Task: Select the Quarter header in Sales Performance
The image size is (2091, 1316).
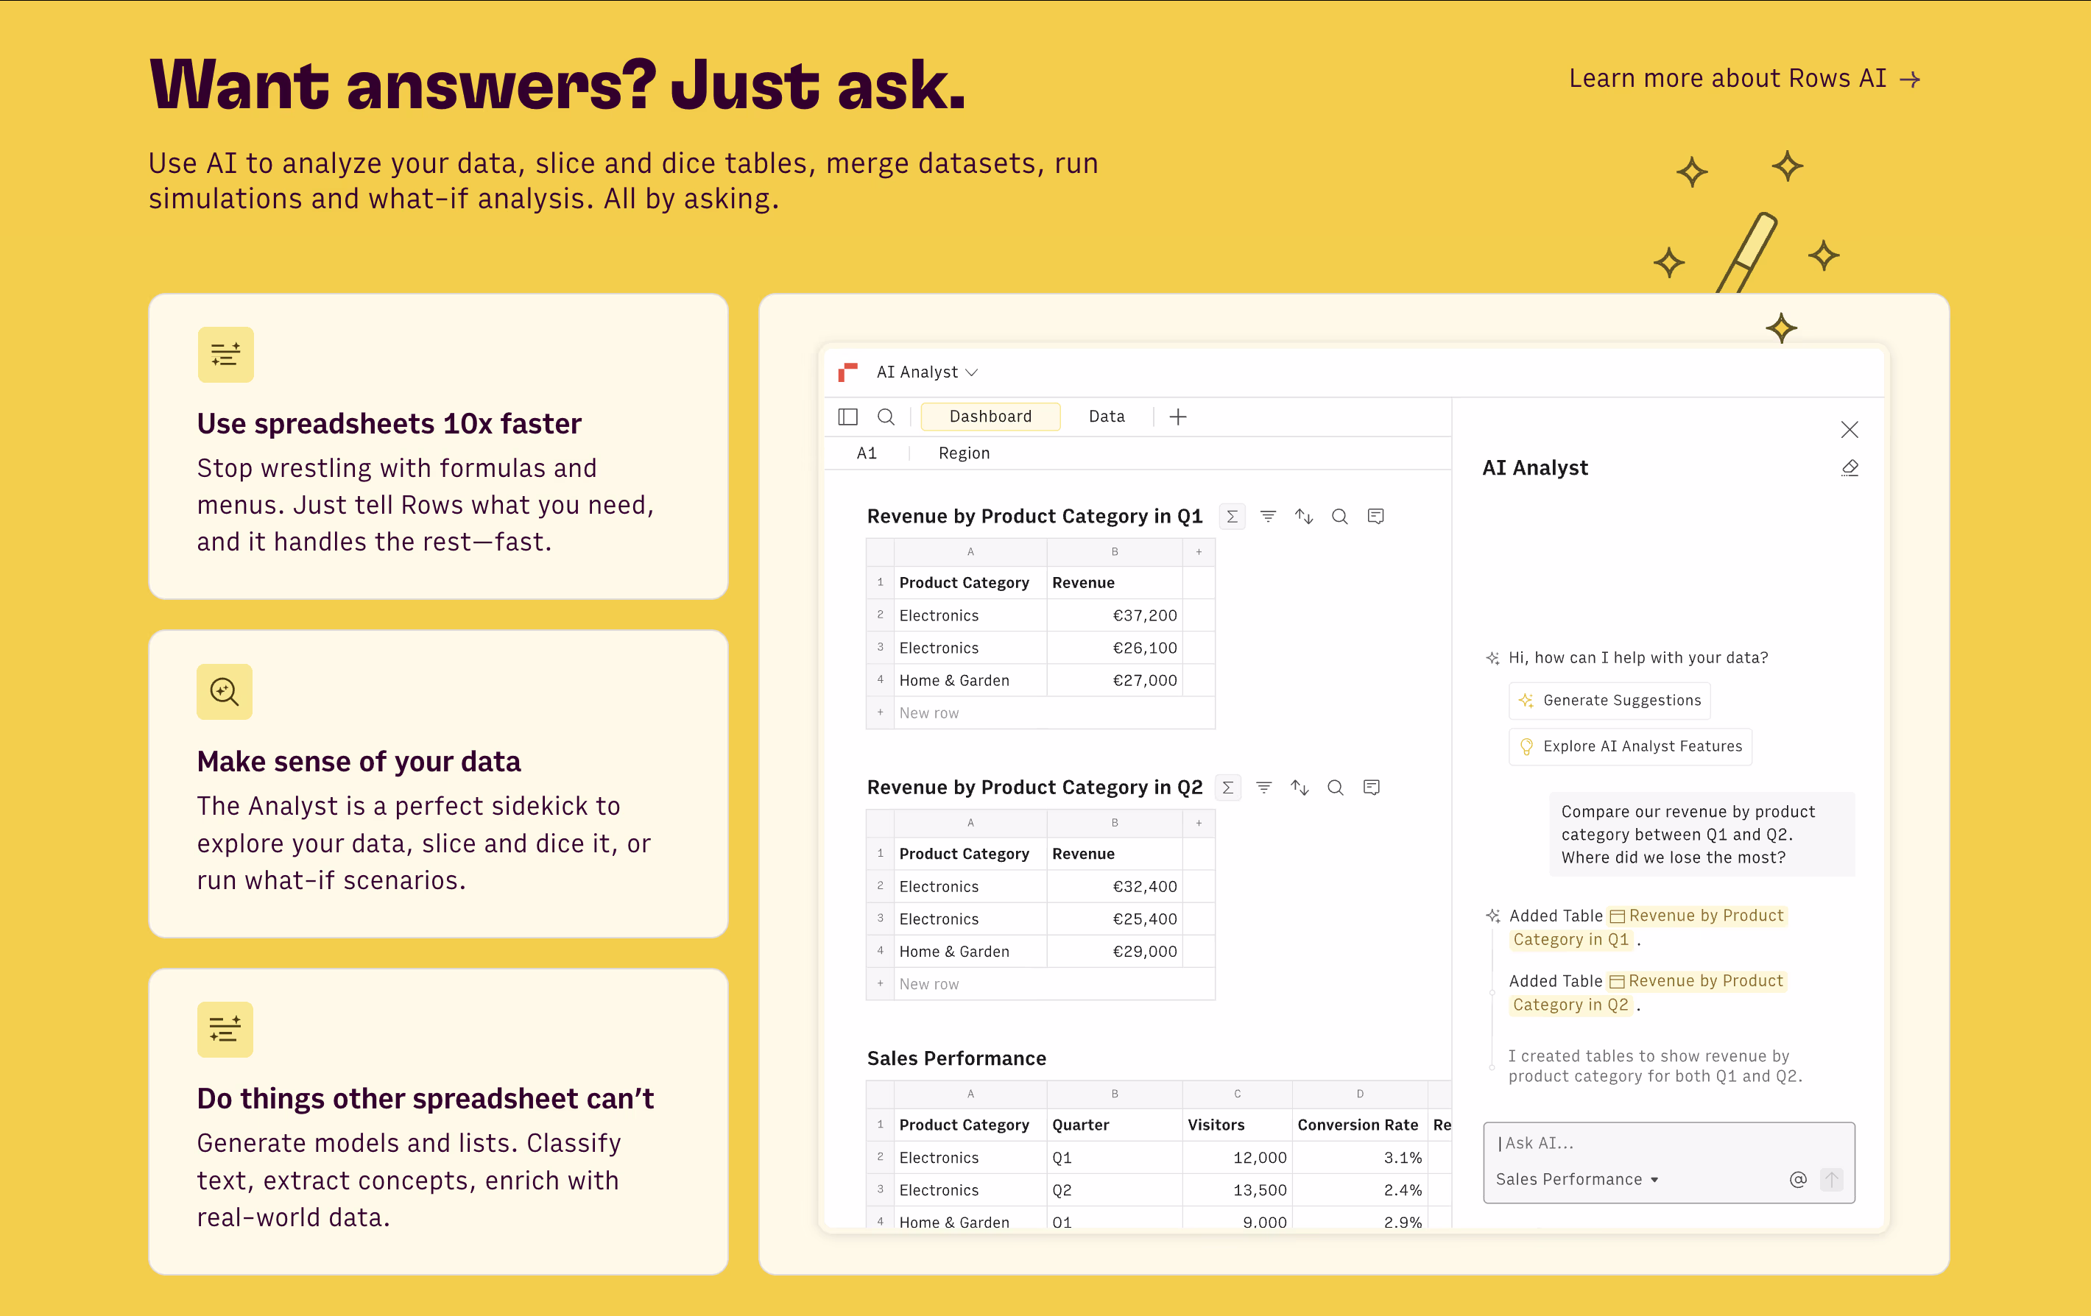Action: coord(1115,1125)
